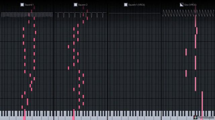This screenshot has width=215, height=120.
Task: Select the Saw (VRC6) label
Action: click(190, 5)
